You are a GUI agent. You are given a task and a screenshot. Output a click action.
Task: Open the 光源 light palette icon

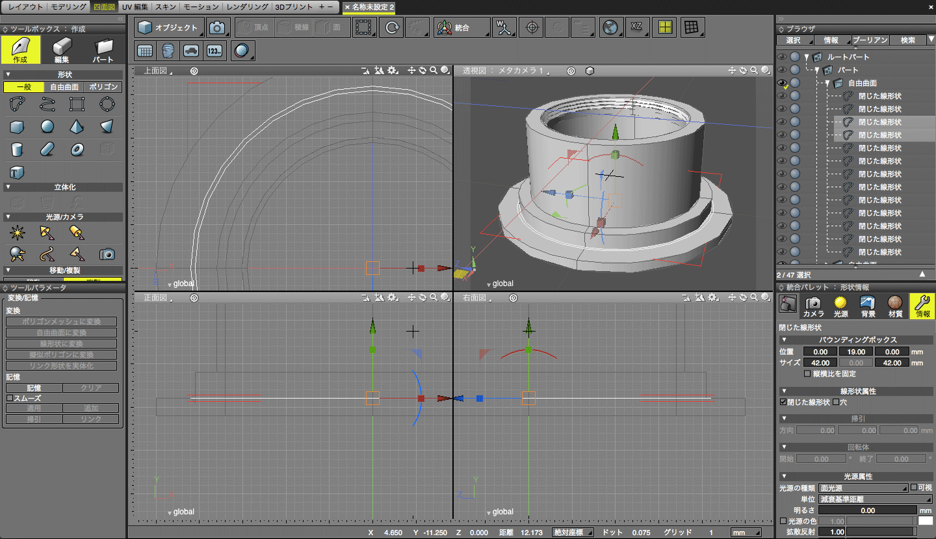[840, 305]
